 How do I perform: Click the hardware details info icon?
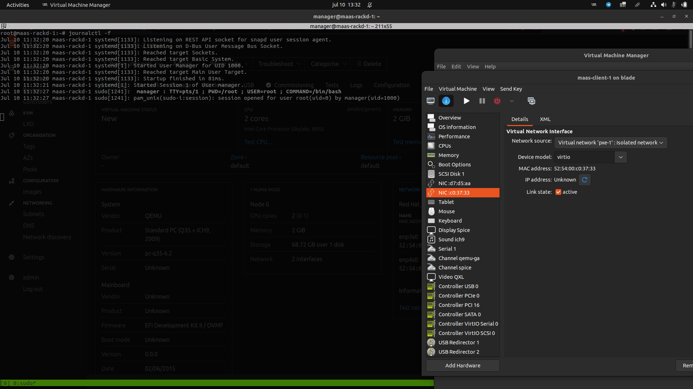(446, 101)
